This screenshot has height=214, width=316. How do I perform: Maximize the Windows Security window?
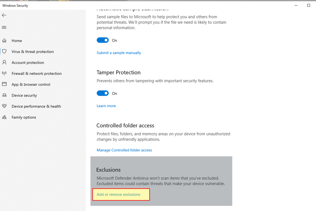pyautogui.click(x=308, y=5)
